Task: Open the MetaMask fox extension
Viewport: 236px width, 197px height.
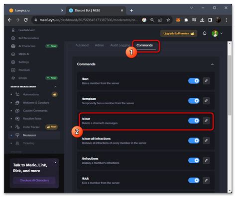Action: pos(178,20)
